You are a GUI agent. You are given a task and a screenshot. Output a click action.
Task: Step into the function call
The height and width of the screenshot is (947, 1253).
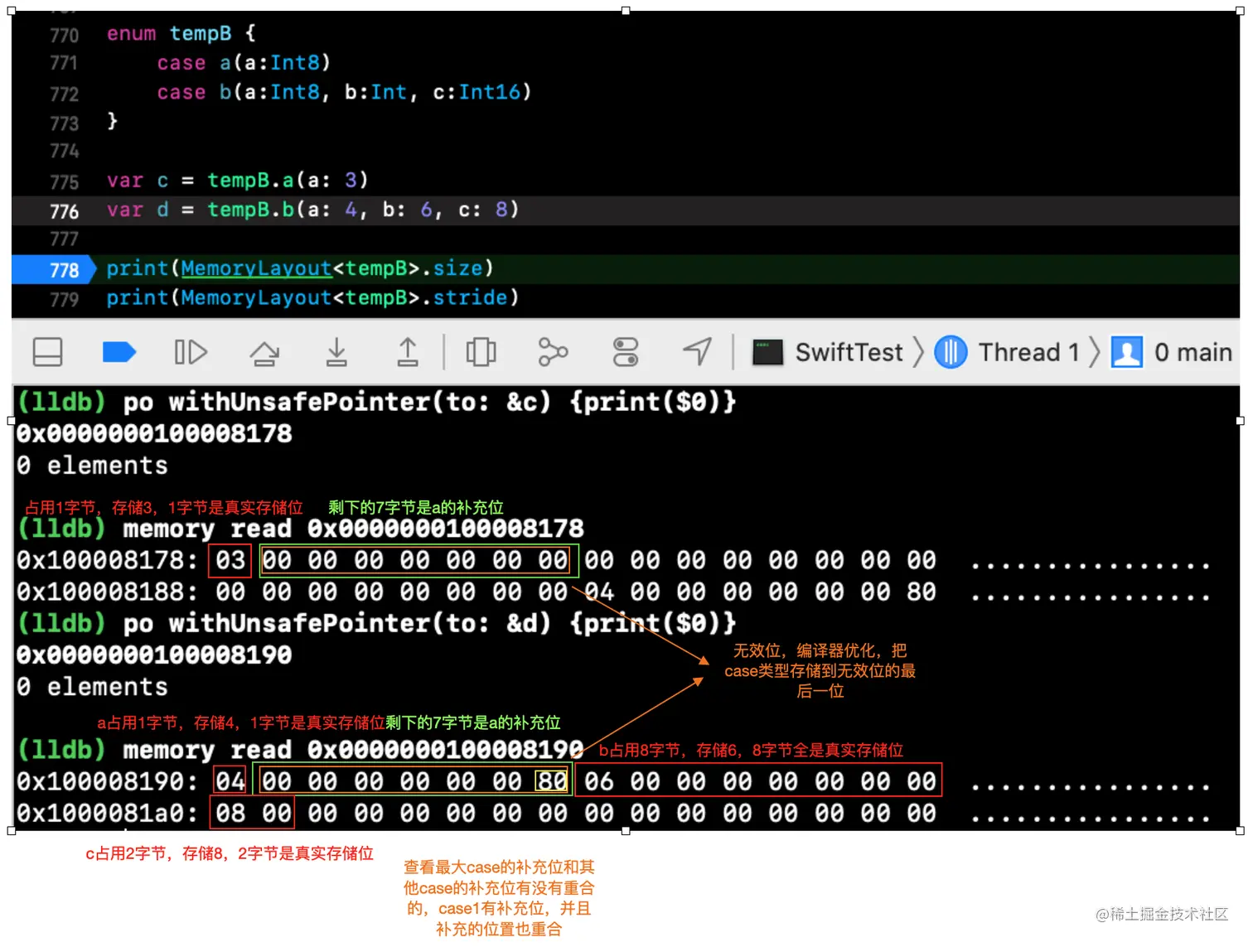pos(336,352)
